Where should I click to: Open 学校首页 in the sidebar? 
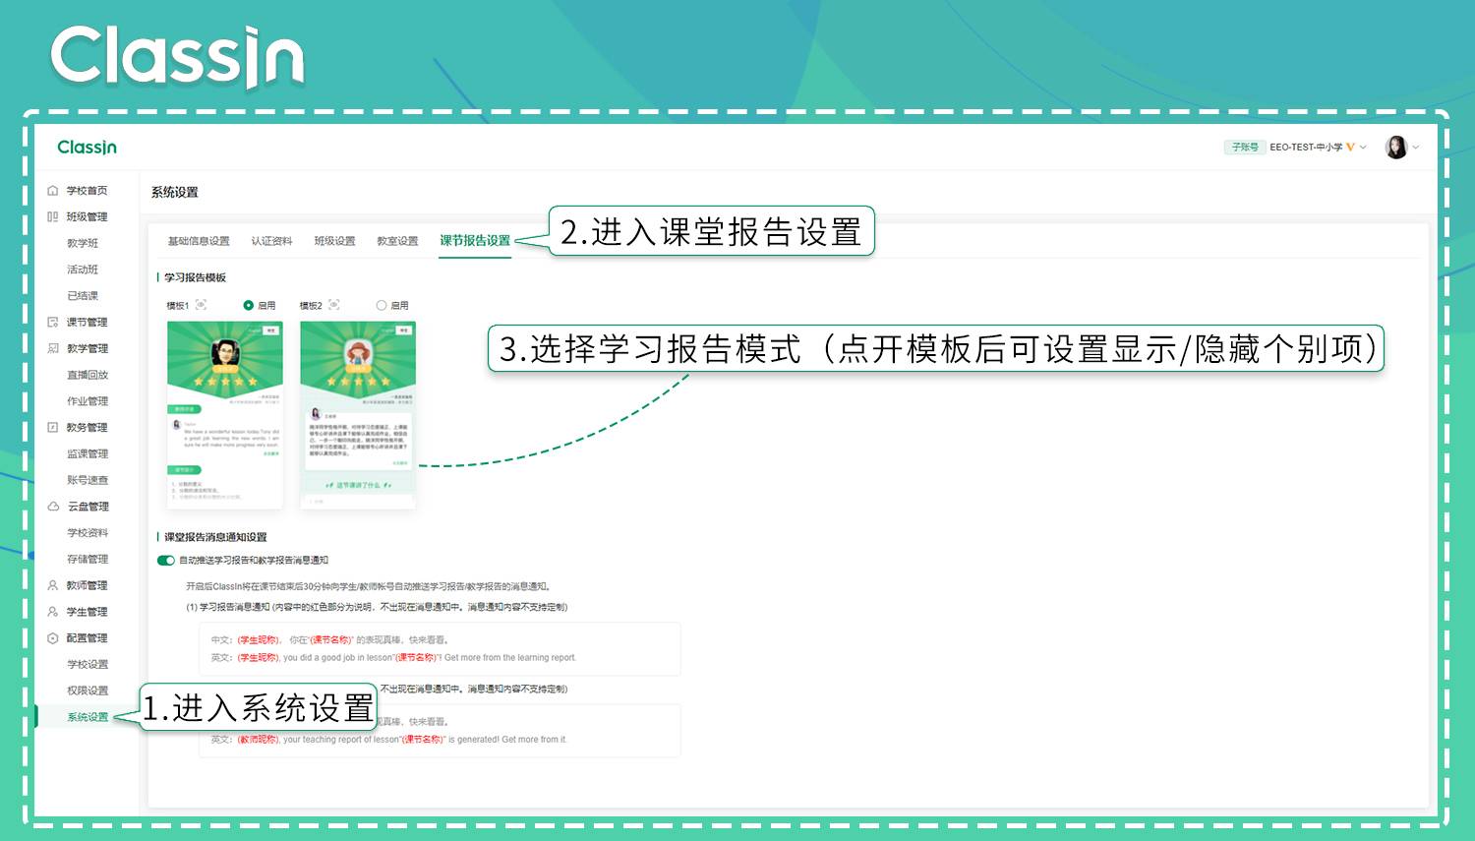(x=87, y=191)
